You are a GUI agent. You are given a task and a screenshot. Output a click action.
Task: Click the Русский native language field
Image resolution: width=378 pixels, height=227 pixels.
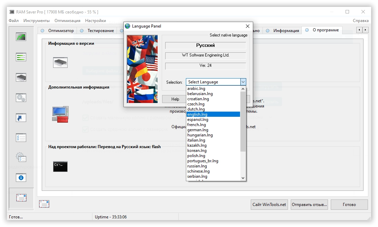tap(206, 45)
